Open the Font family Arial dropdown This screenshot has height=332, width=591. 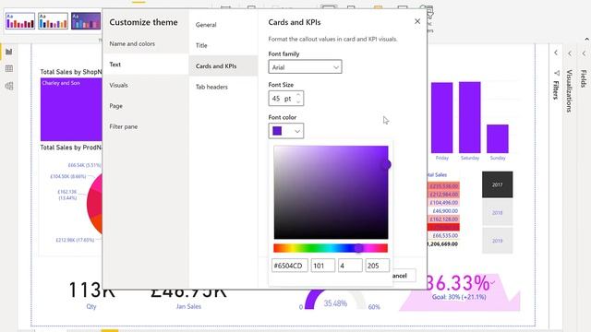coord(305,67)
